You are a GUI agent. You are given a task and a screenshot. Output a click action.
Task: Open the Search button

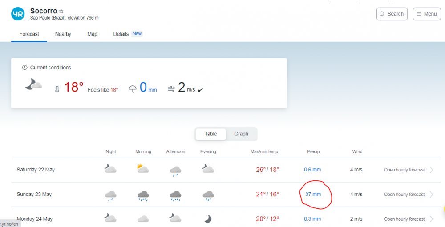(x=392, y=14)
